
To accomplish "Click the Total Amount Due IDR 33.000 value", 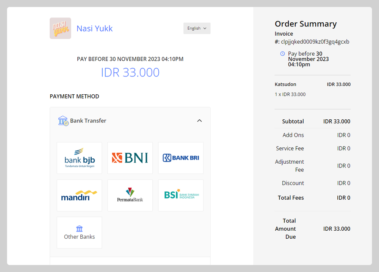I will [x=337, y=229].
